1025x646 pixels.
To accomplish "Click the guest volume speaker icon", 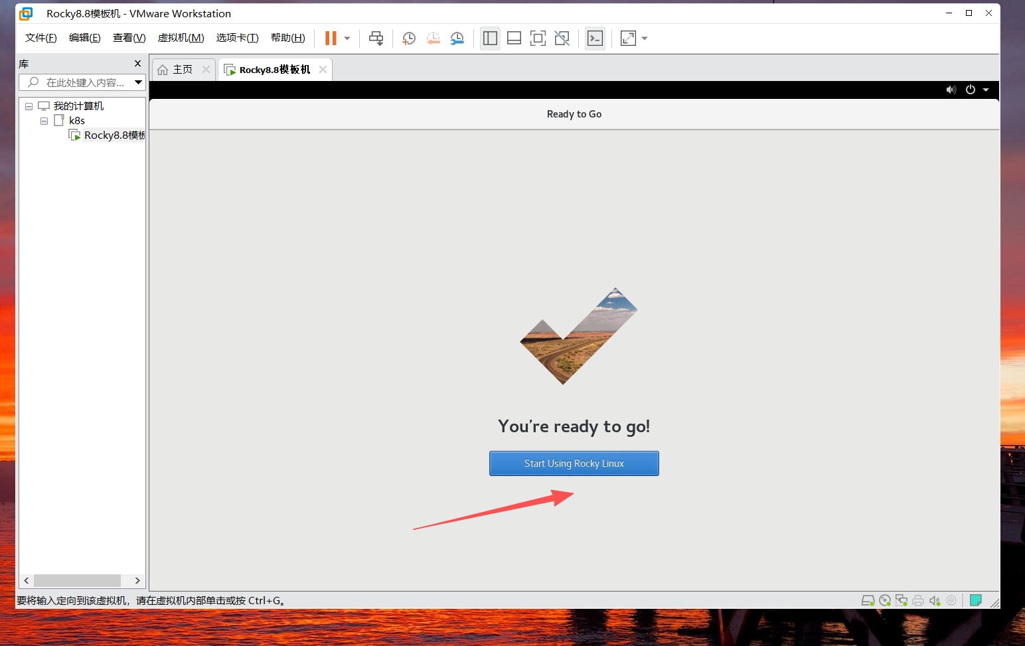I will [951, 90].
